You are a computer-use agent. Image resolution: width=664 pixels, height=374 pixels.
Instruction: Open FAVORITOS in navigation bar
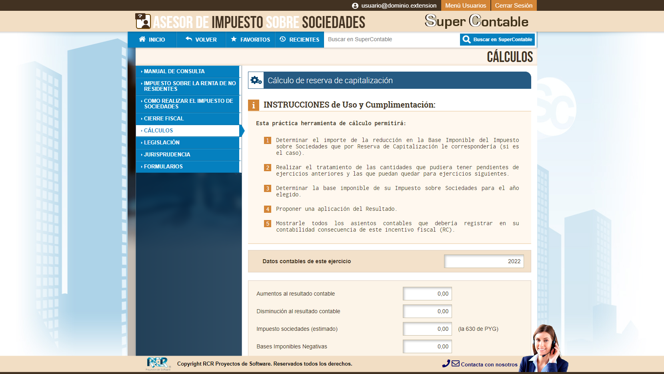(x=250, y=40)
